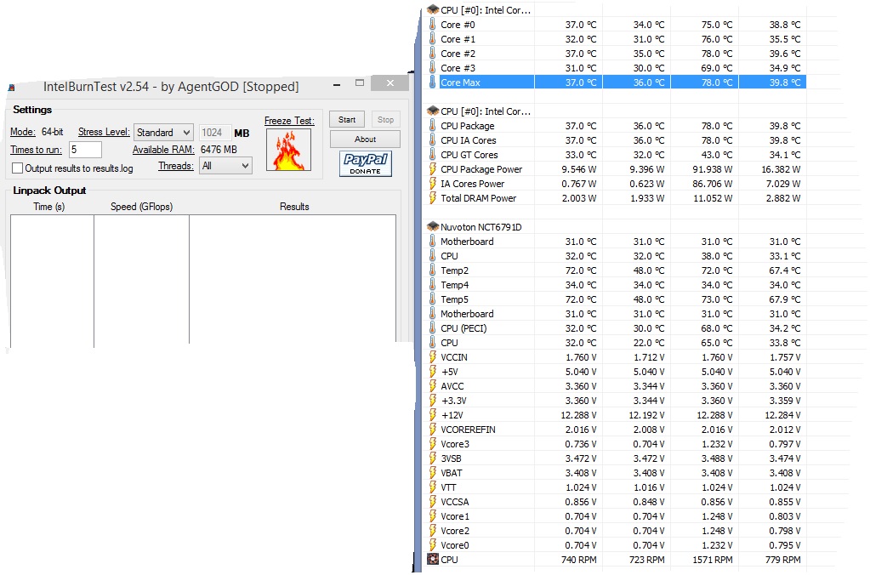Viewport: 870px width, 575px height.
Task: Open the Stress Level dropdown set to Standard
Action: (163, 133)
